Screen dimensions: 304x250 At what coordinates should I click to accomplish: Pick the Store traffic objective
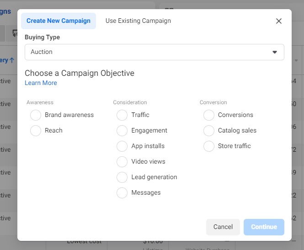[209, 146]
